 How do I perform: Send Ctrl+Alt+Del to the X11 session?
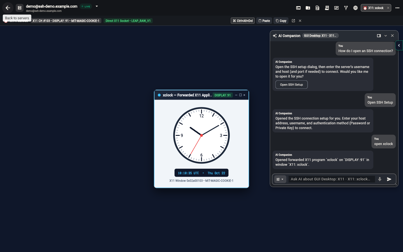click(x=243, y=21)
